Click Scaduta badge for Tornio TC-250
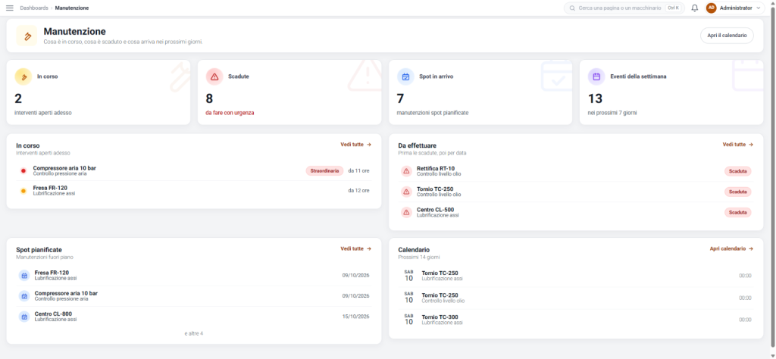The image size is (776, 359). (738, 192)
